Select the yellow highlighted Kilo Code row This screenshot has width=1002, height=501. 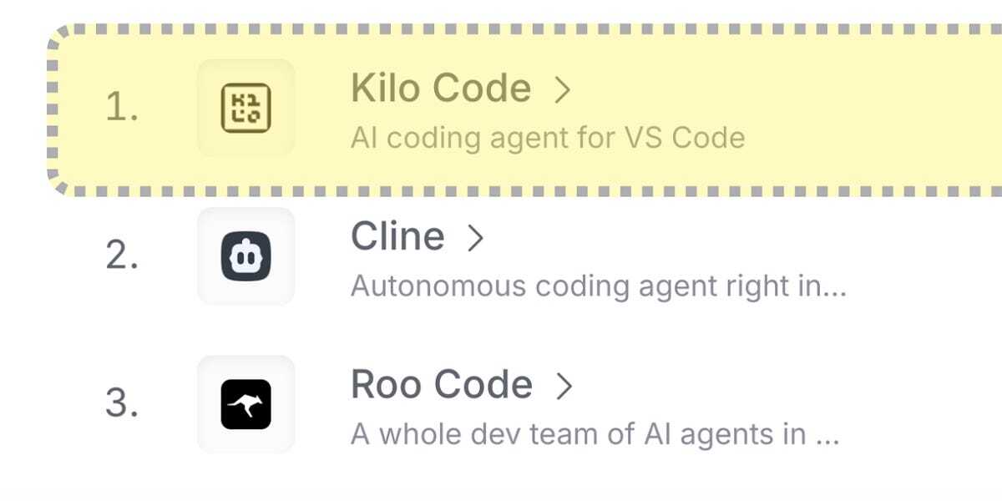[x=524, y=109]
